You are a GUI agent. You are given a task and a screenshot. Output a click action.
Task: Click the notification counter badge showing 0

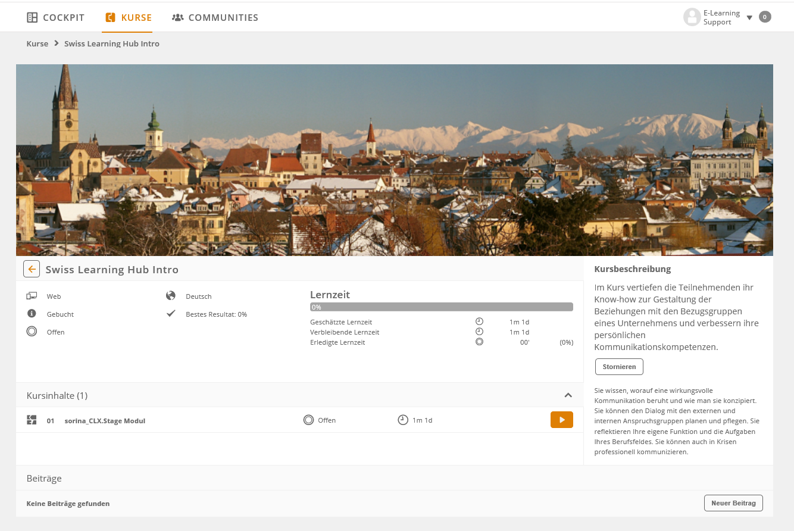765,17
